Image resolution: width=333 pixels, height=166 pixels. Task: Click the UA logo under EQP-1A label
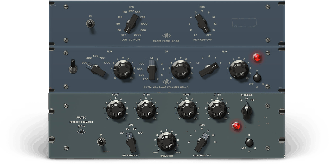point(81,132)
